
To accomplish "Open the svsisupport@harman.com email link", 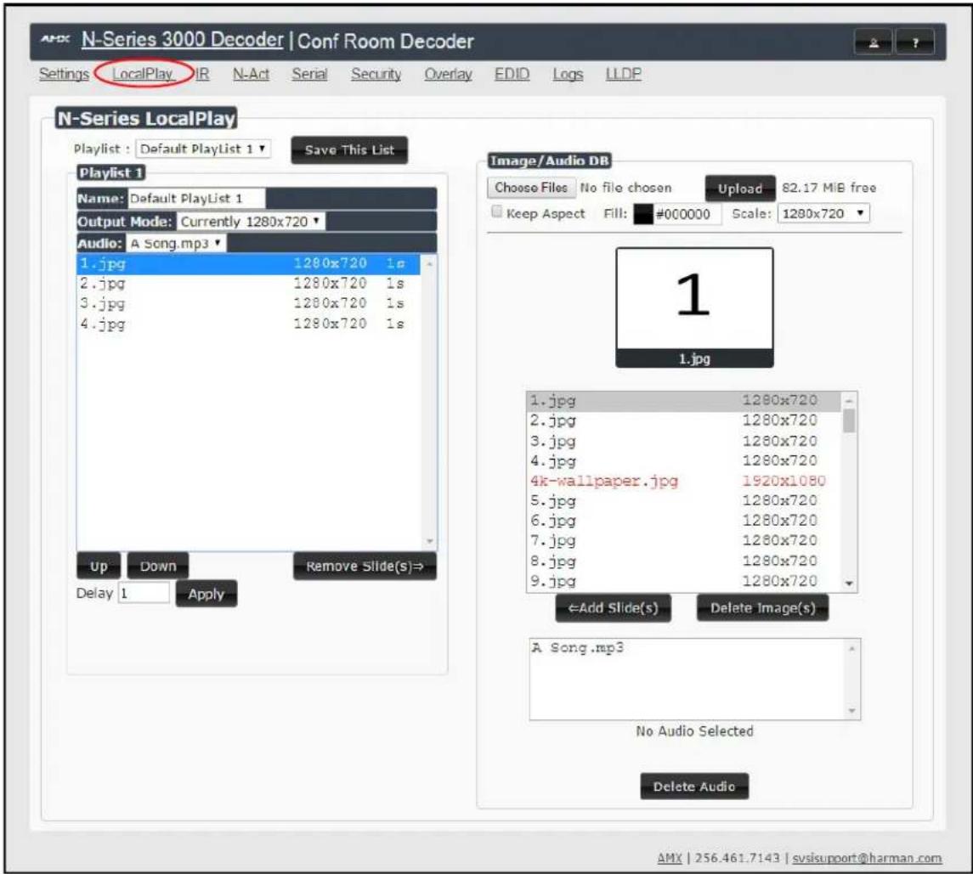I will 867,858.
